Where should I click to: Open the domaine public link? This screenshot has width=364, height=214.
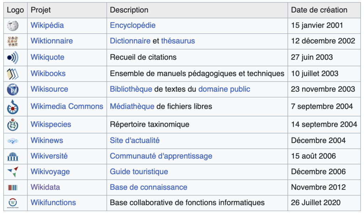click(224, 89)
